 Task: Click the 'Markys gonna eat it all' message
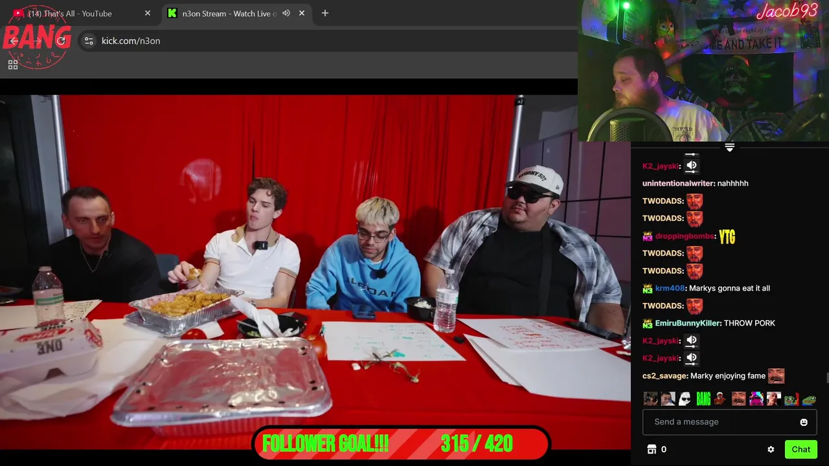729,288
